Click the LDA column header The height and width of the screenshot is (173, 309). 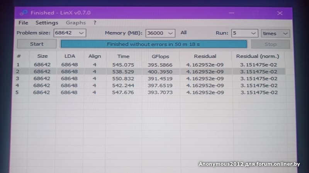coord(70,56)
